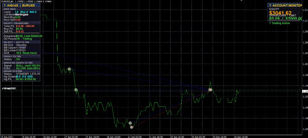308x138 pixels.
Task: Click the Trading Active status label
Action: point(281,23)
